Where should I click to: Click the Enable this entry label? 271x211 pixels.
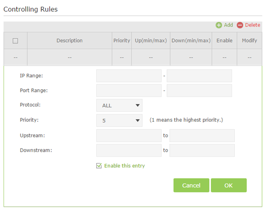tap(125, 166)
